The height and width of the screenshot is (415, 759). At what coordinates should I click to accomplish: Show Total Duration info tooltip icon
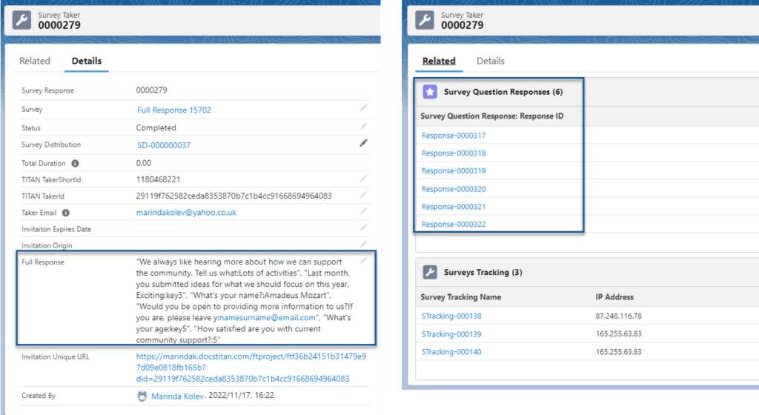point(75,164)
